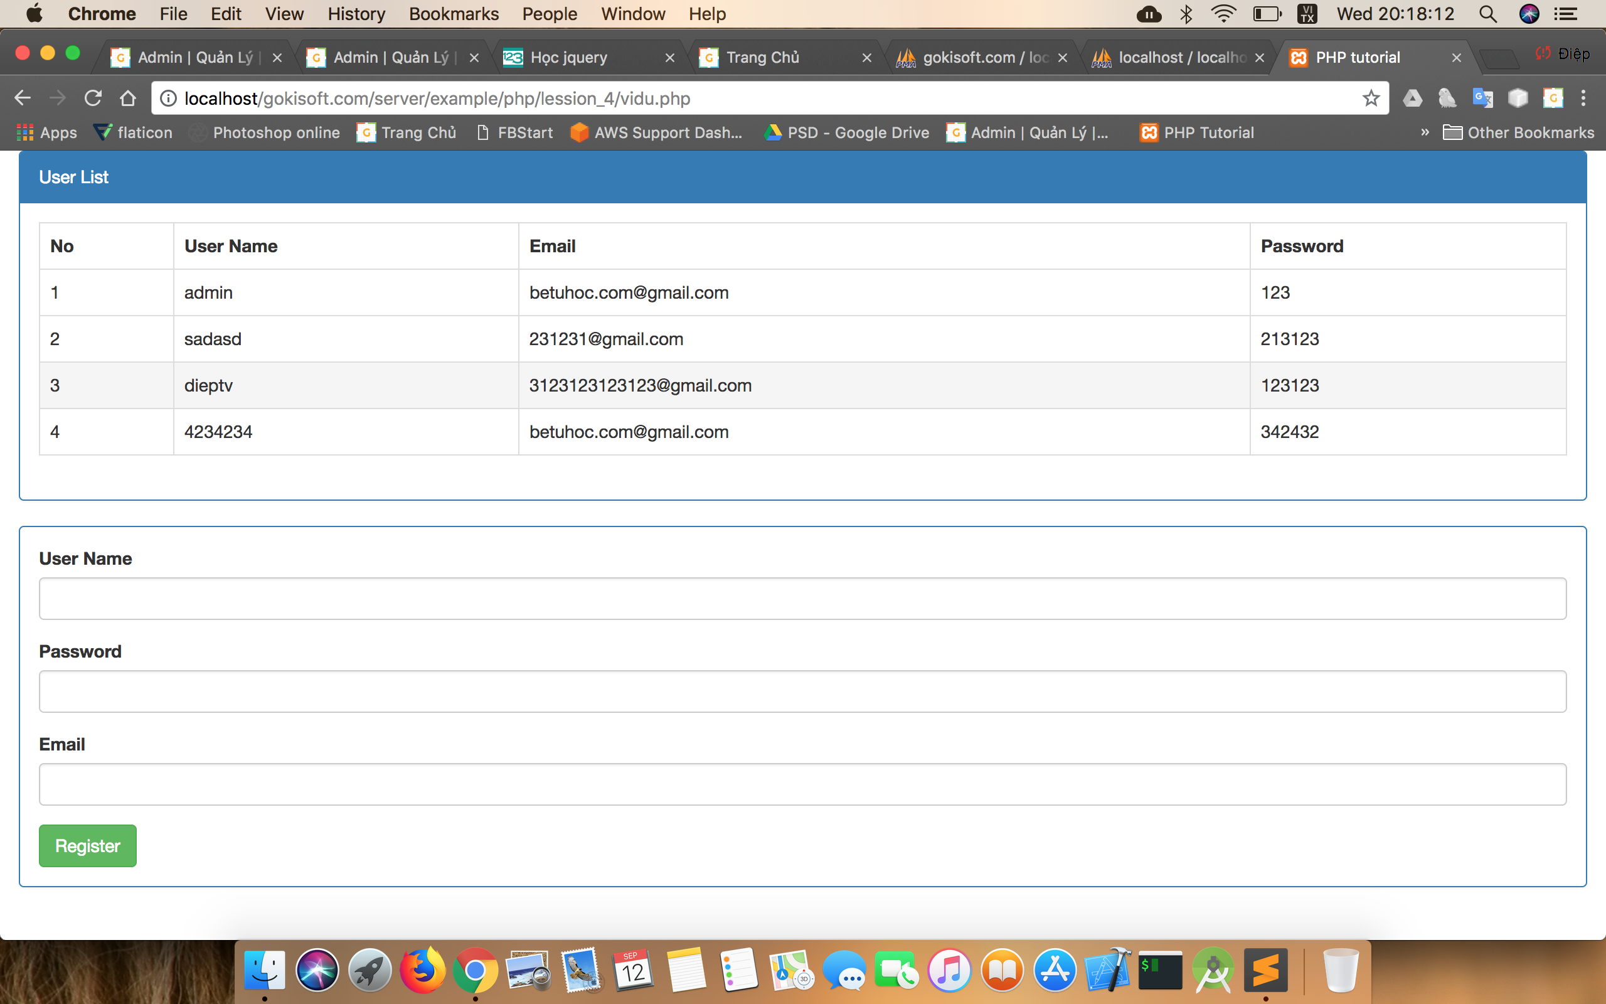Expand hidden bookmarks chevron
Viewport: 1606px width, 1004px height.
[x=1424, y=132]
